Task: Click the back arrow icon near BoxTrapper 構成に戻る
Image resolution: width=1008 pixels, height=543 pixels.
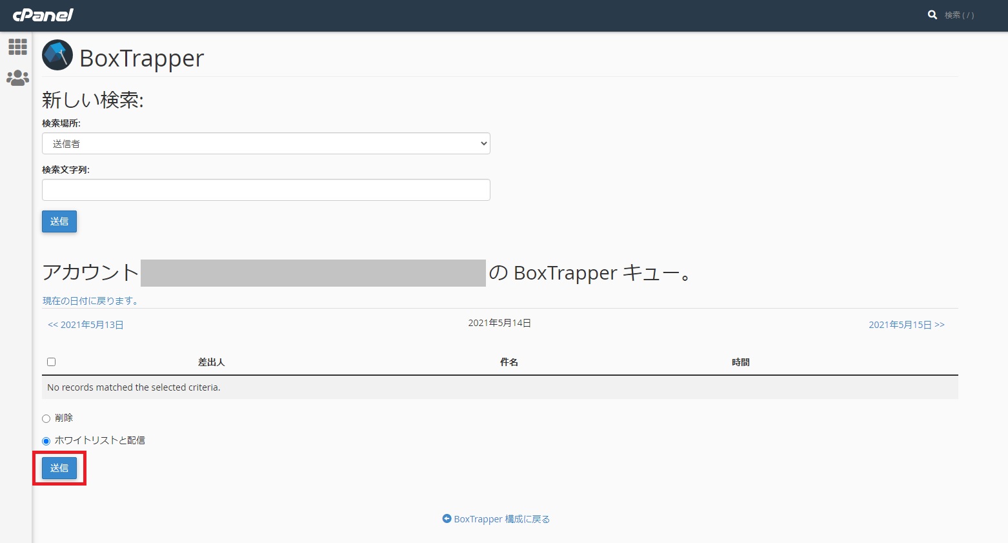Action: click(x=447, y=518)
